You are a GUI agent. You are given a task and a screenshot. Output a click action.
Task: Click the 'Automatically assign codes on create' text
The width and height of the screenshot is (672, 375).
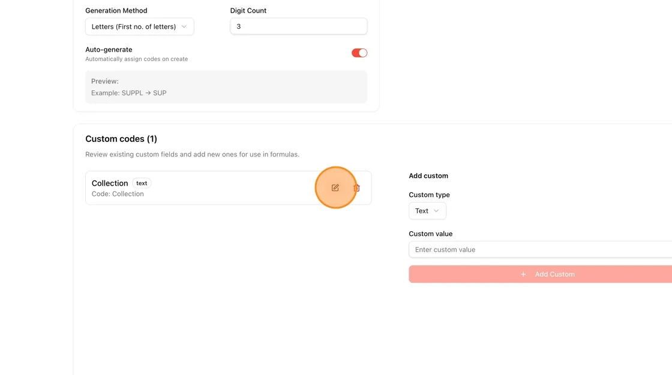(x=136, y=59)
